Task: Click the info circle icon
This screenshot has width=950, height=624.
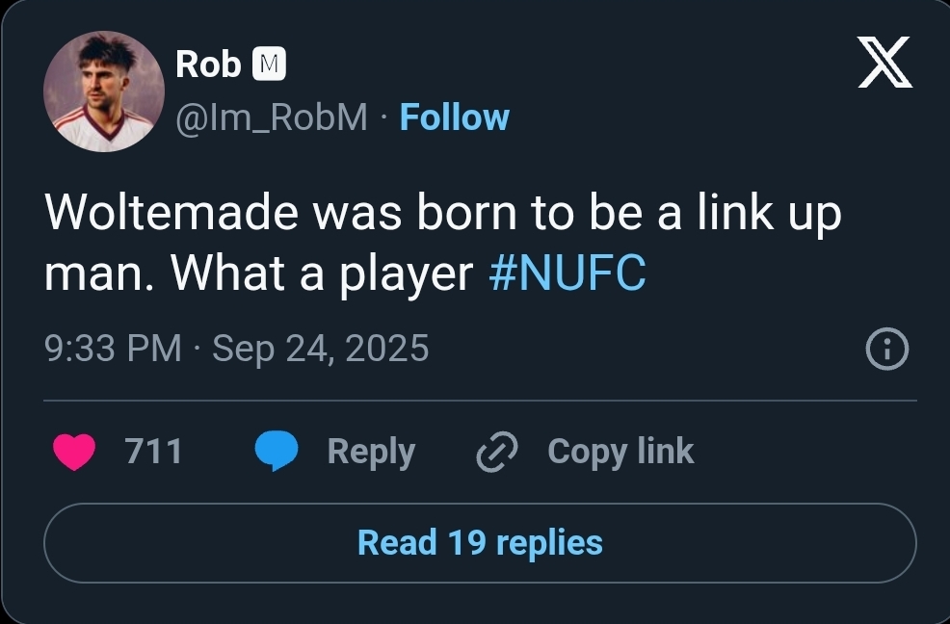Action: click(x=886, y=350)
